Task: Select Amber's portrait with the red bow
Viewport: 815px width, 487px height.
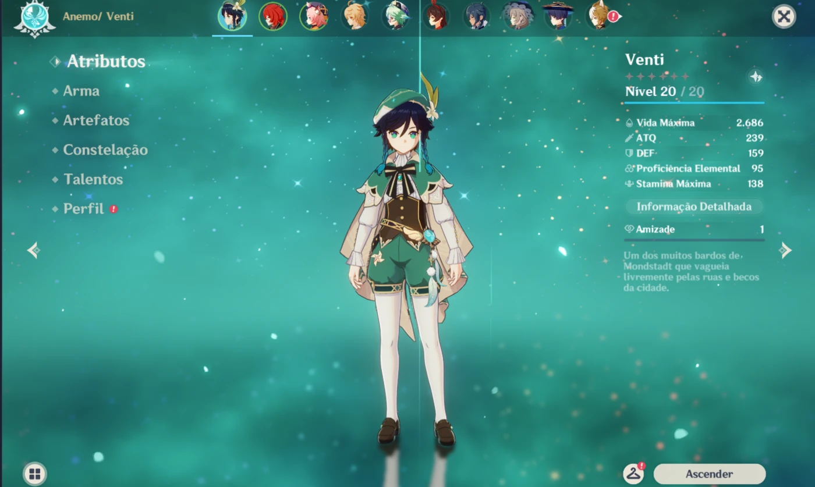Action: [436, 16]
